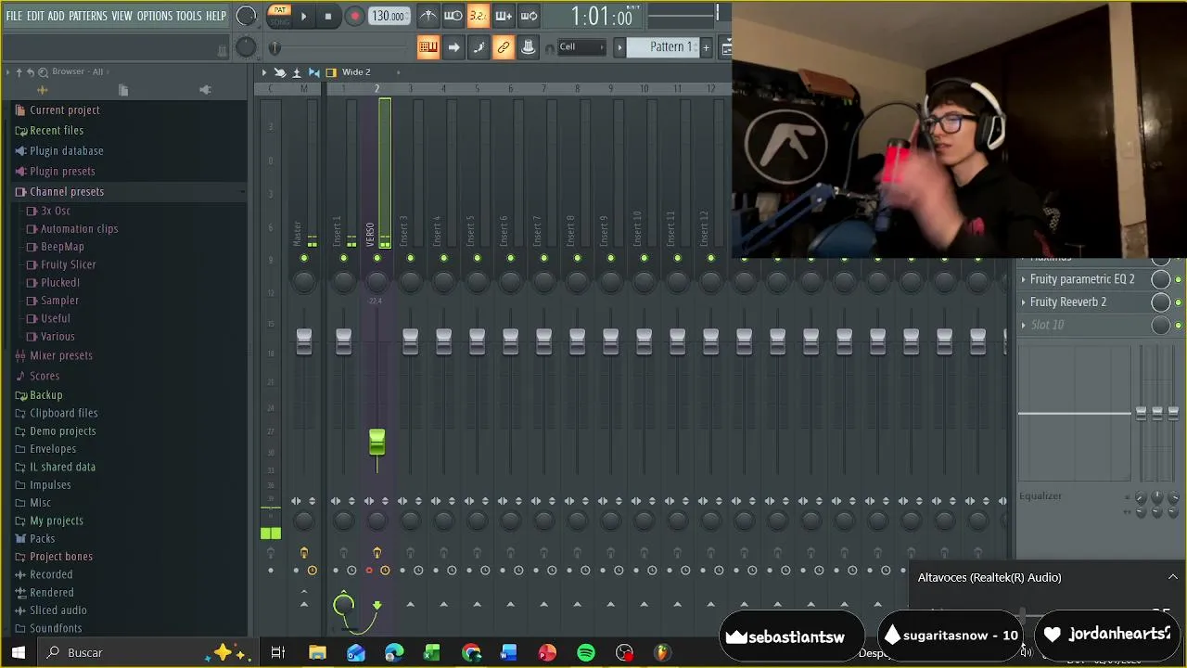Mute the Insert 3 track LED
The height and width of the screenshot is (668, 1187).
[x=410, y=258]
